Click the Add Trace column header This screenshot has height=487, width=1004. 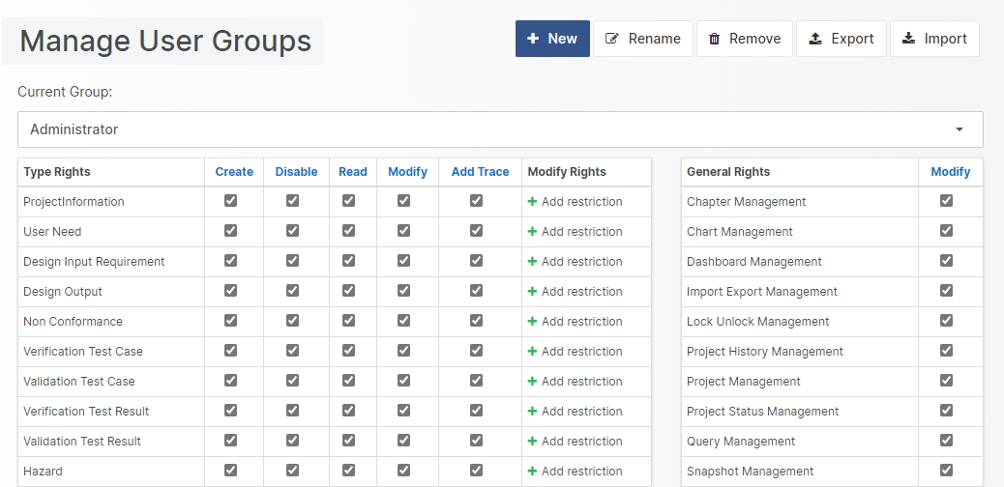[x=480, y=172]
